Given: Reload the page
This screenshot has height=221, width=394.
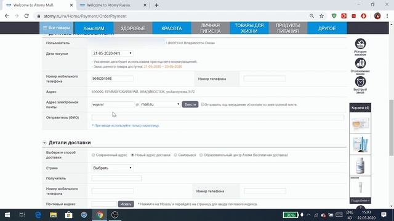Looking at the screenshot, I should click(x=26, y=16).
